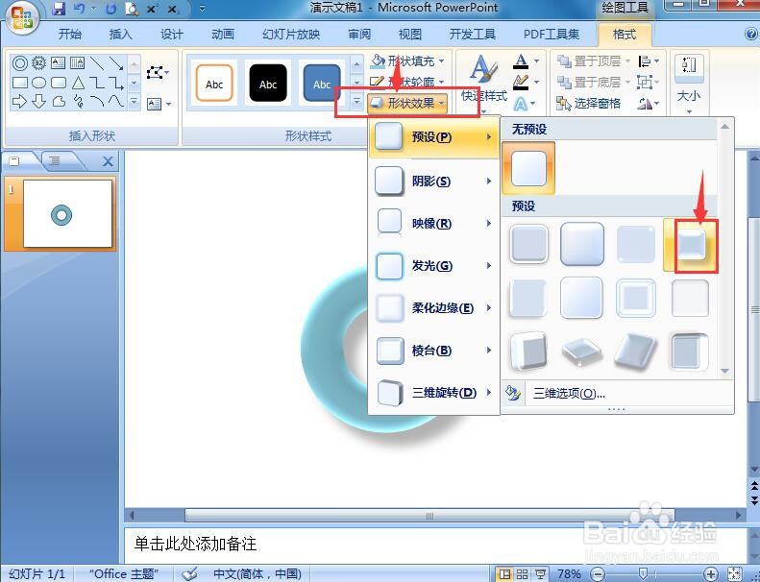Select the 32-point star shape
This screenshot has height=582, width=760.
(39, 63)
